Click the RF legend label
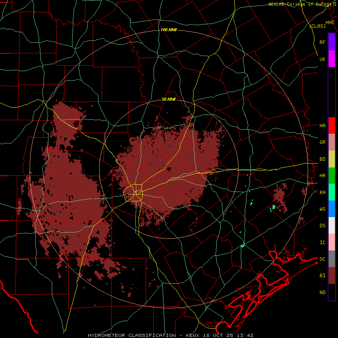This screenshot has height=338, width=338. point(322,42)
